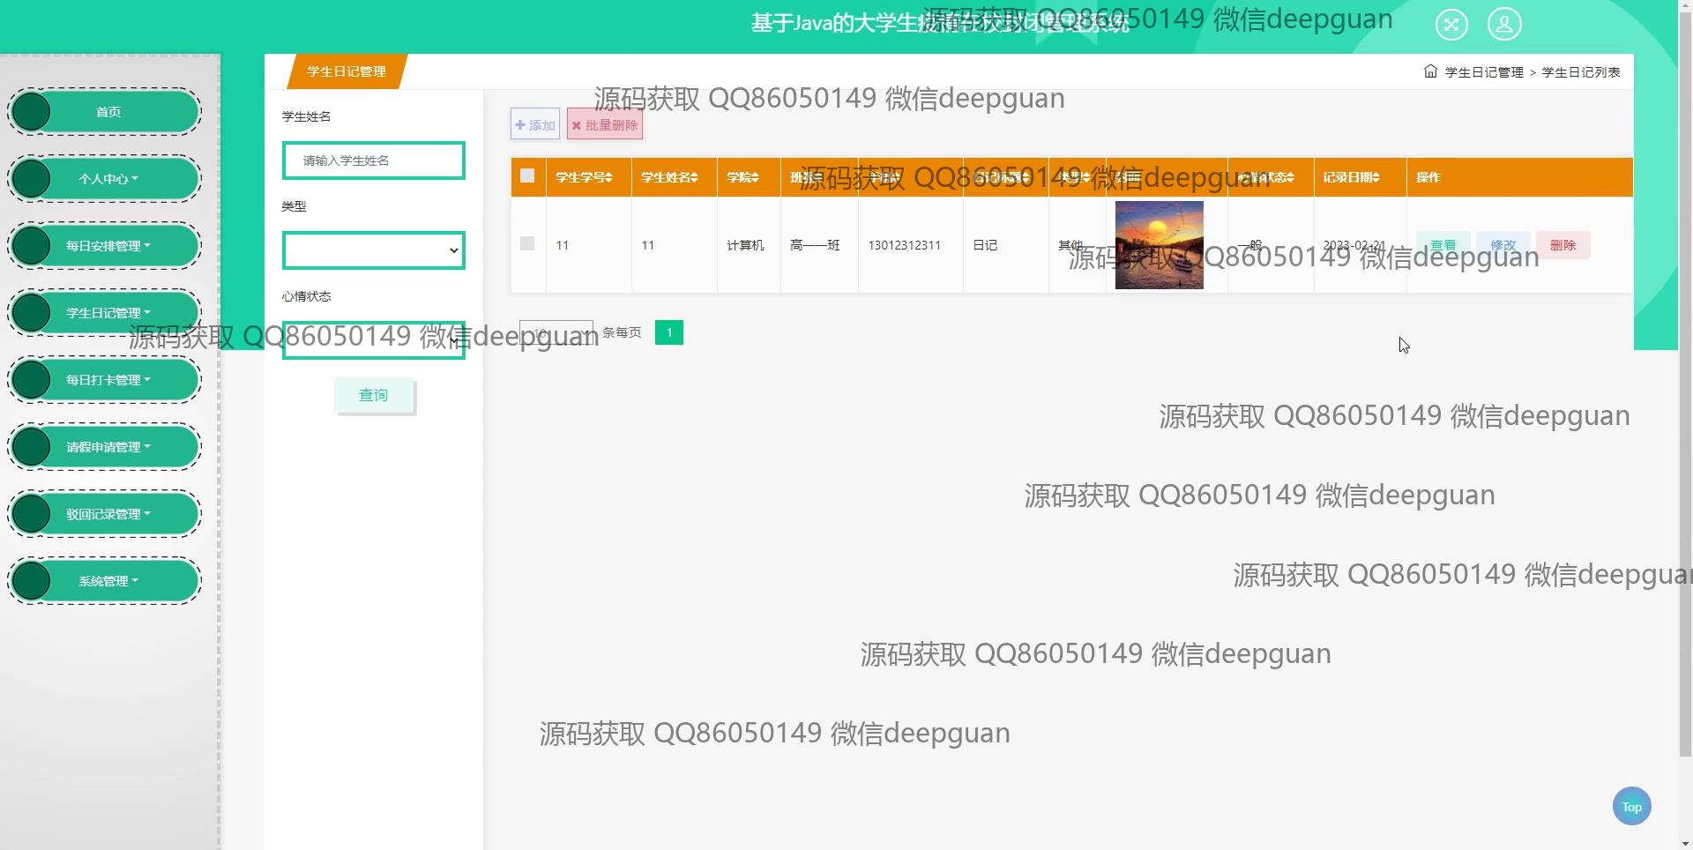Sort table by 学生学号 column
Screen dimensions: 1693x850
584,177
